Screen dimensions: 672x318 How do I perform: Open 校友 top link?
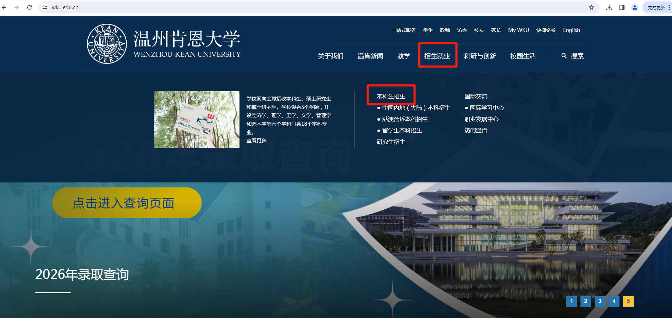click(x=479, y=30)
